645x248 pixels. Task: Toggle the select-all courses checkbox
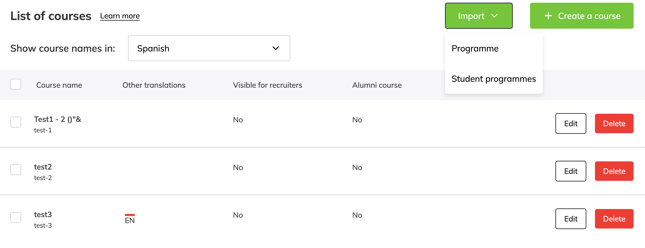point(16,84)
